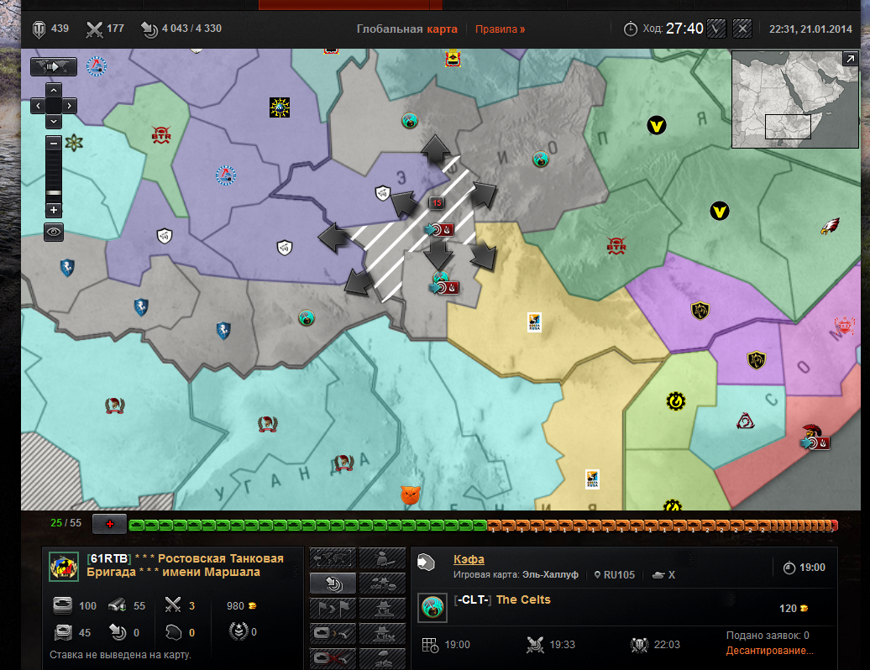
Task: Select the tank transfer action button
Action: [333, 633]
